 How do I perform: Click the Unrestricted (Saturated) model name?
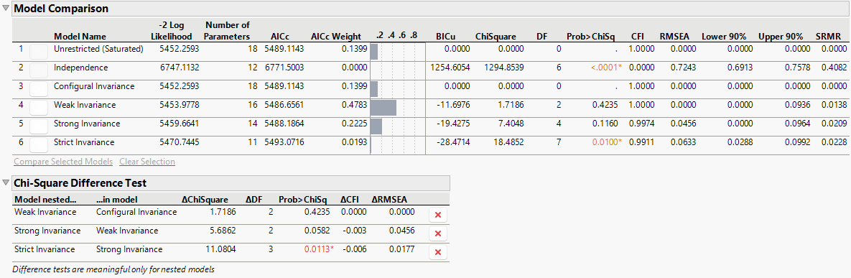(x=99, y=49)
